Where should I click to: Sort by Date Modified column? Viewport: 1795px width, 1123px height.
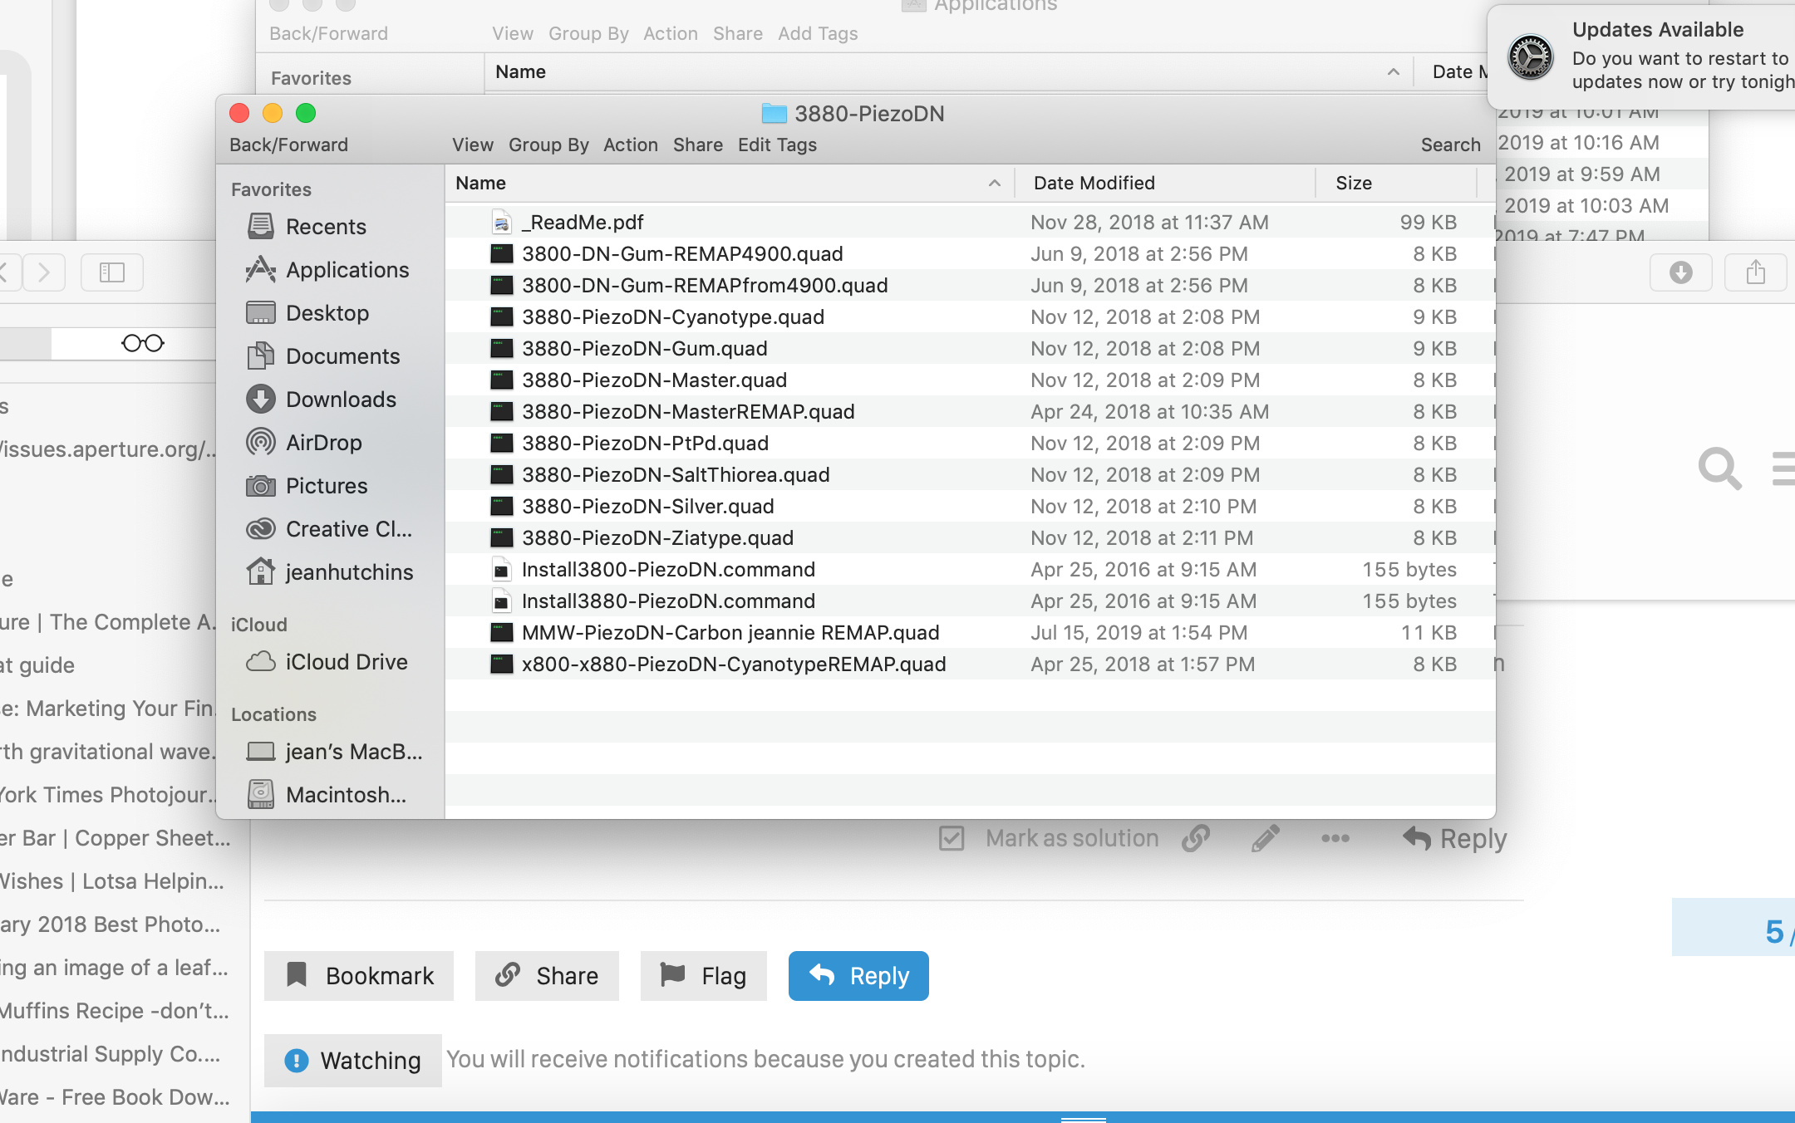[x=1165, y=184]
